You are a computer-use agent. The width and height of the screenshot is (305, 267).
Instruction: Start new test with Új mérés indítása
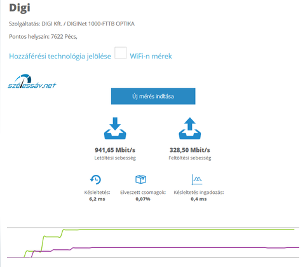coord(153,96)
